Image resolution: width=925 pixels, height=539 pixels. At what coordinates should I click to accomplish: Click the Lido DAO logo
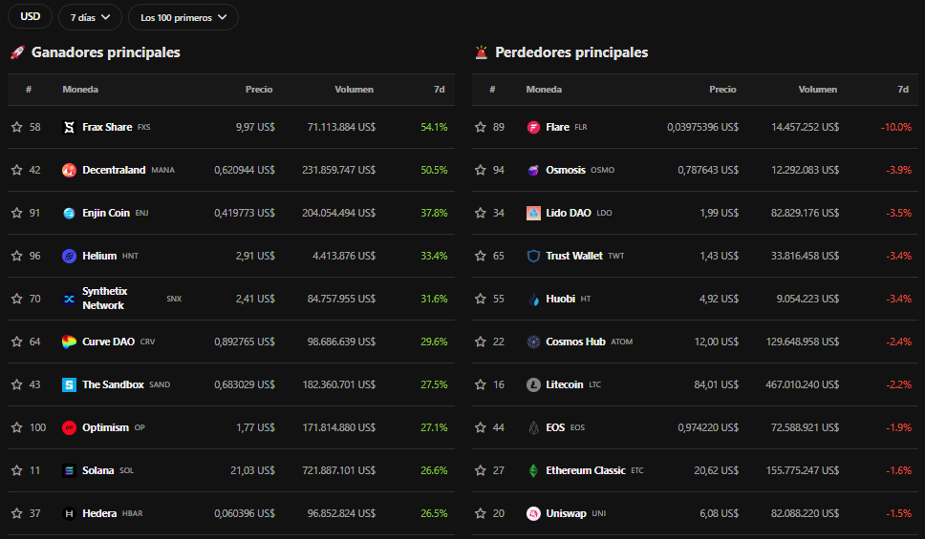533,214
